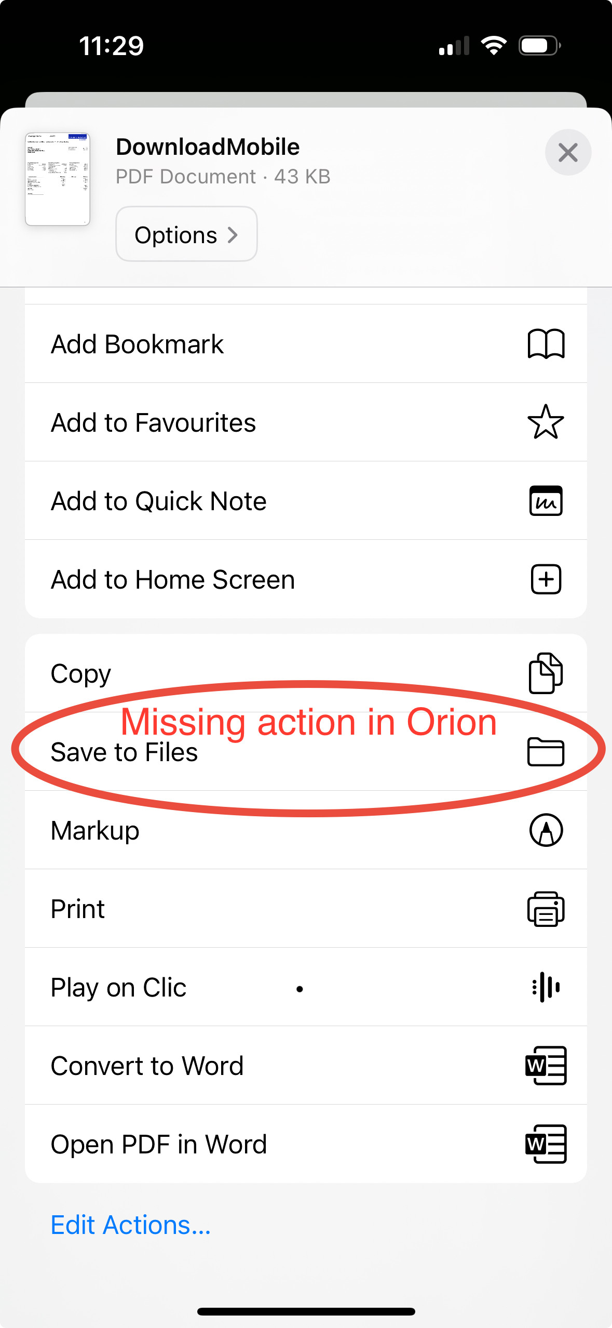Tap the Quick Note scribble icon
Viewport: 612px width, 1328px height.
546,501
